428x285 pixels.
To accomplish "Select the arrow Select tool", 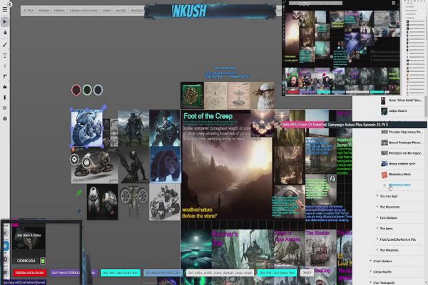I will pos(5,21).
